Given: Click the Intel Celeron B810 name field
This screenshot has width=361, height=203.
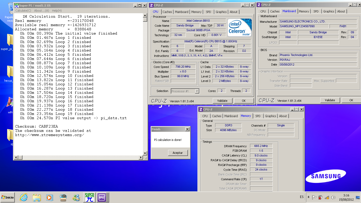Looking at the screenshot, I should tap(198, 21).
